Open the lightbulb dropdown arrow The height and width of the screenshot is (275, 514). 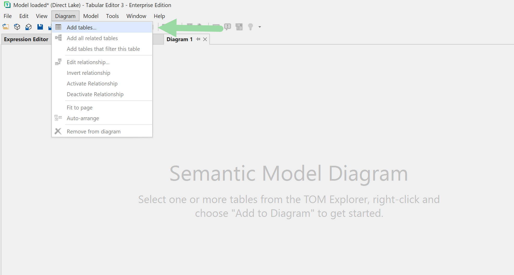coord(259,27)
